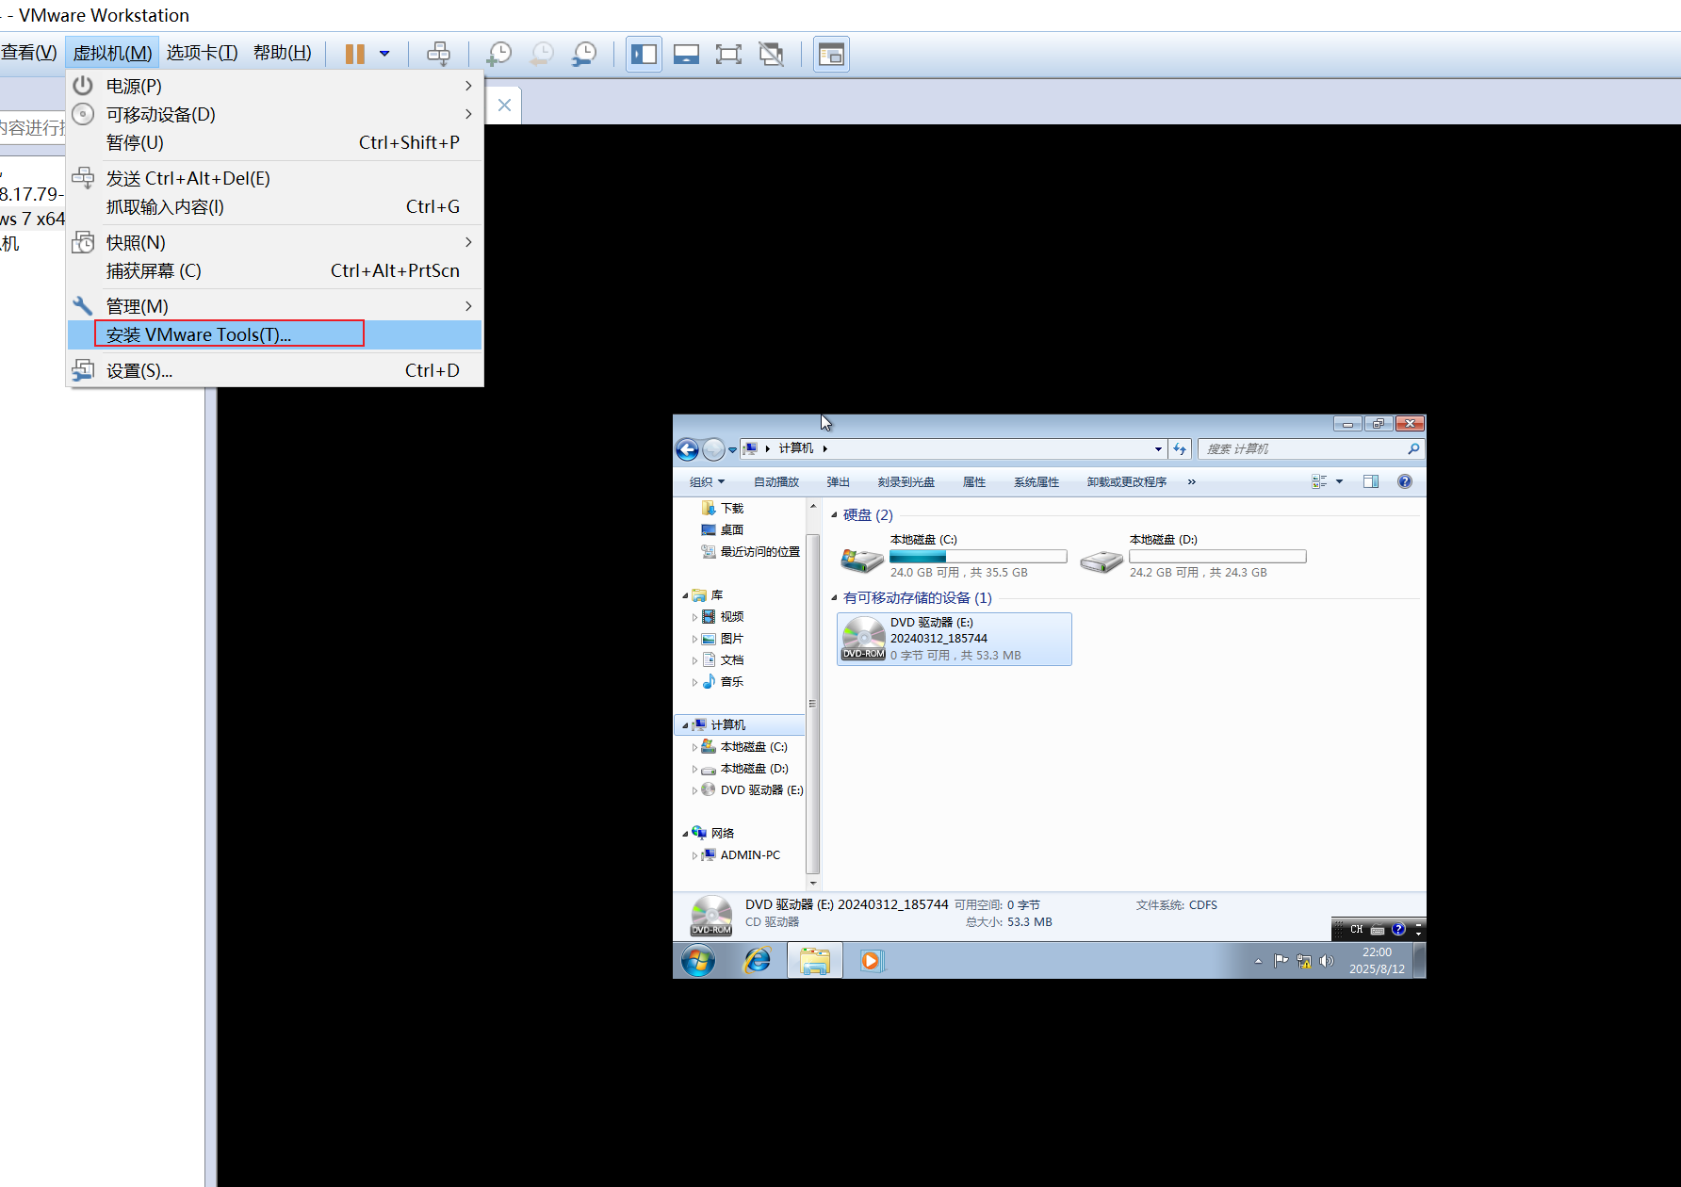1681x1187 pixels.
Task: Select 本地磁盘 (D:) drive icon
Action: click(x=1102, y=561)
